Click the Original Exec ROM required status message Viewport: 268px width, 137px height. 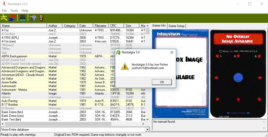pos(98,135)
